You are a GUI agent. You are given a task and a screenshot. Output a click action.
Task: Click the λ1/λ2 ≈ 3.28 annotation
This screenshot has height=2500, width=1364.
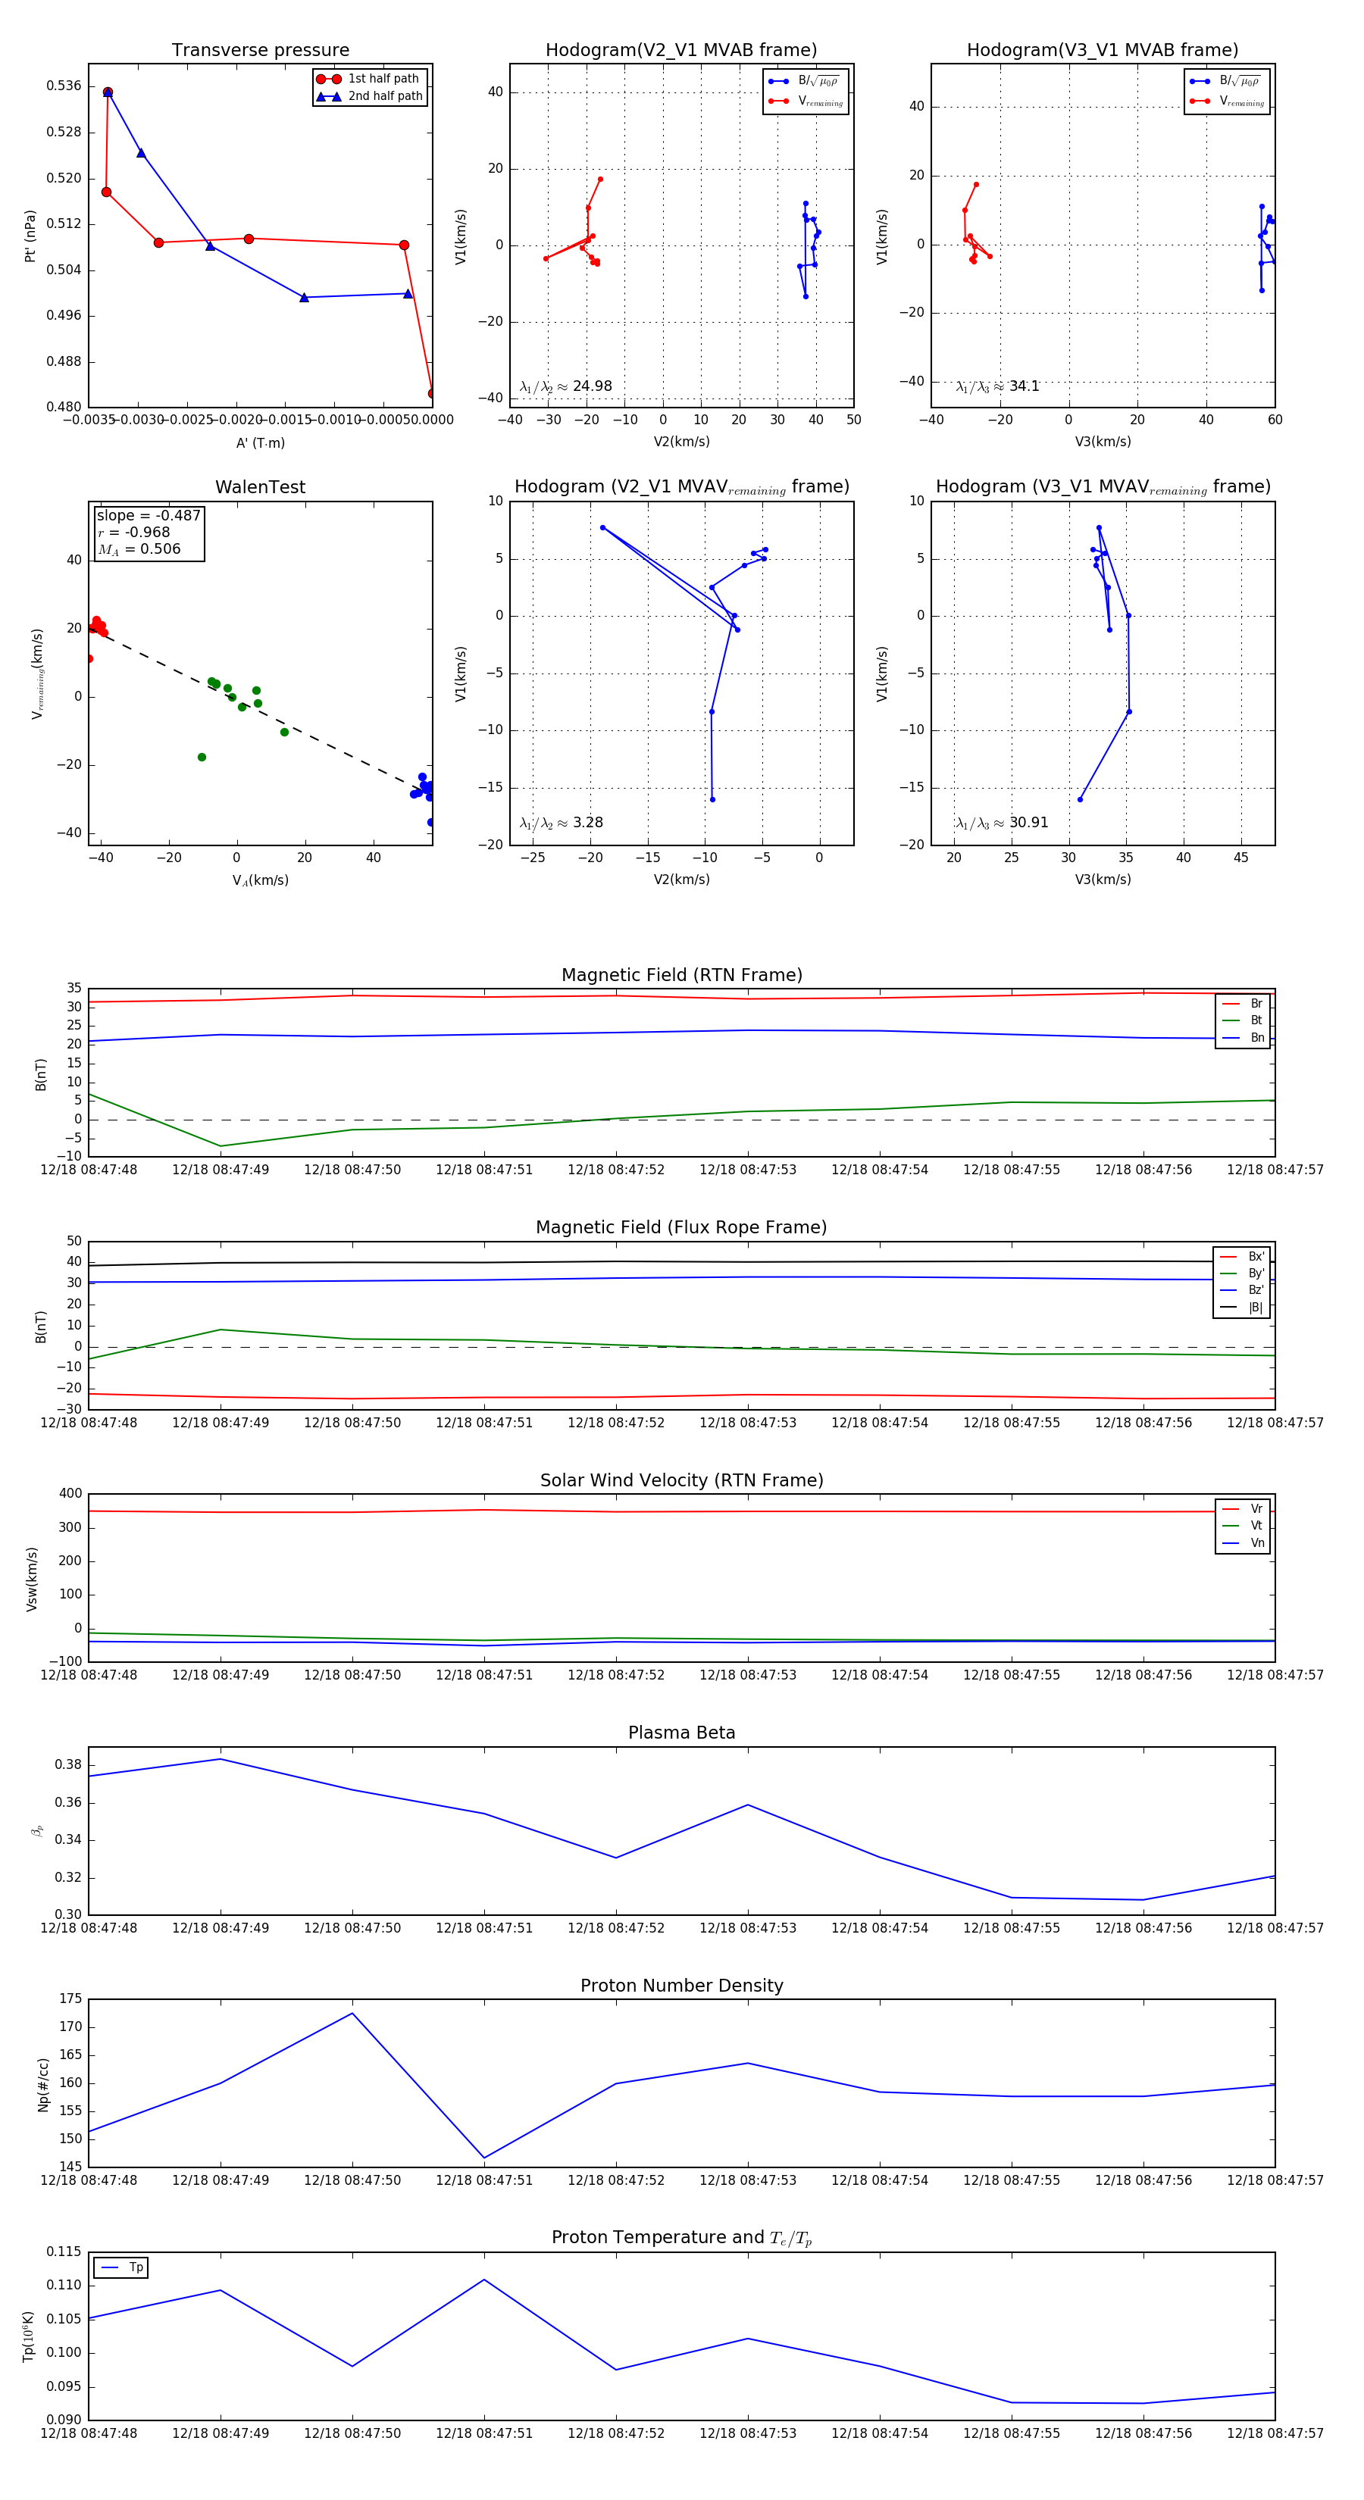pos(561,823)
